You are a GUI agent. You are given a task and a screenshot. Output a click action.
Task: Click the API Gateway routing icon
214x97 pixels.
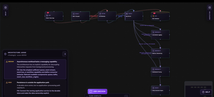tap(100, 14)
